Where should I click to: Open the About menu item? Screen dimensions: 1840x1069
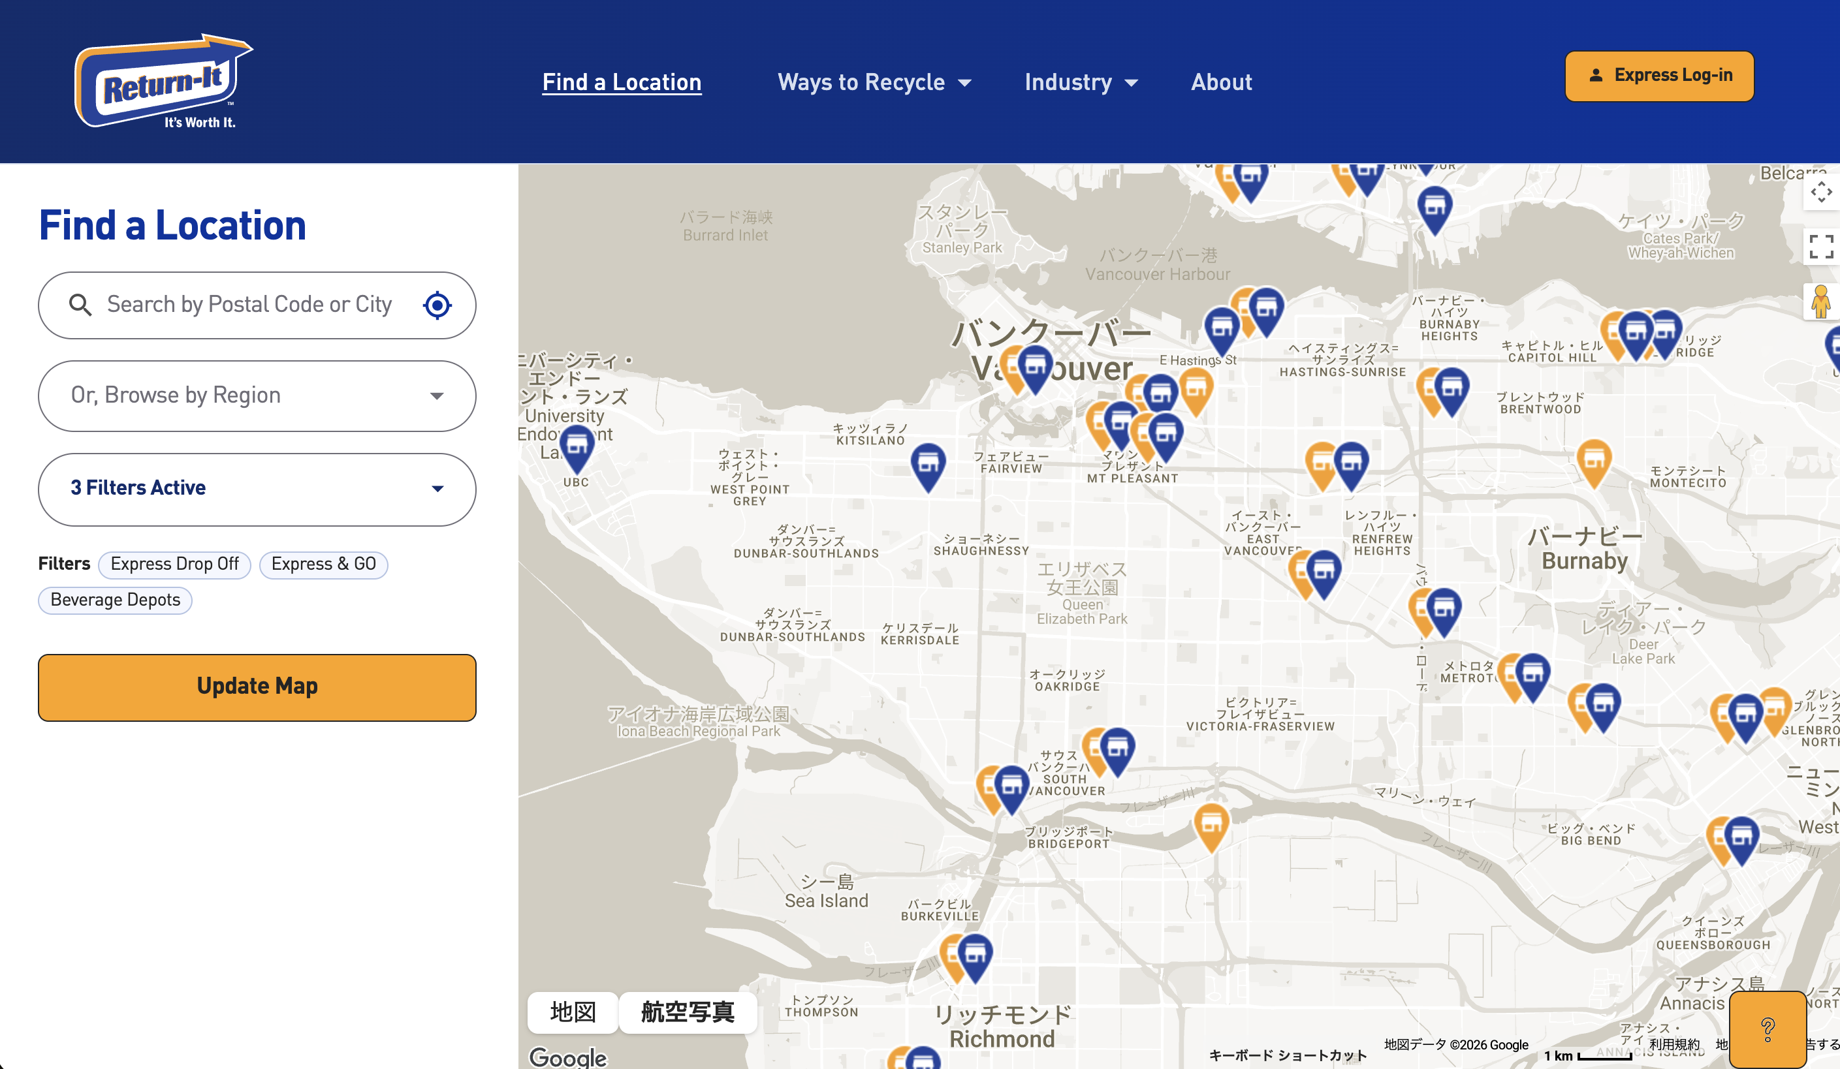click(1221, 82)
